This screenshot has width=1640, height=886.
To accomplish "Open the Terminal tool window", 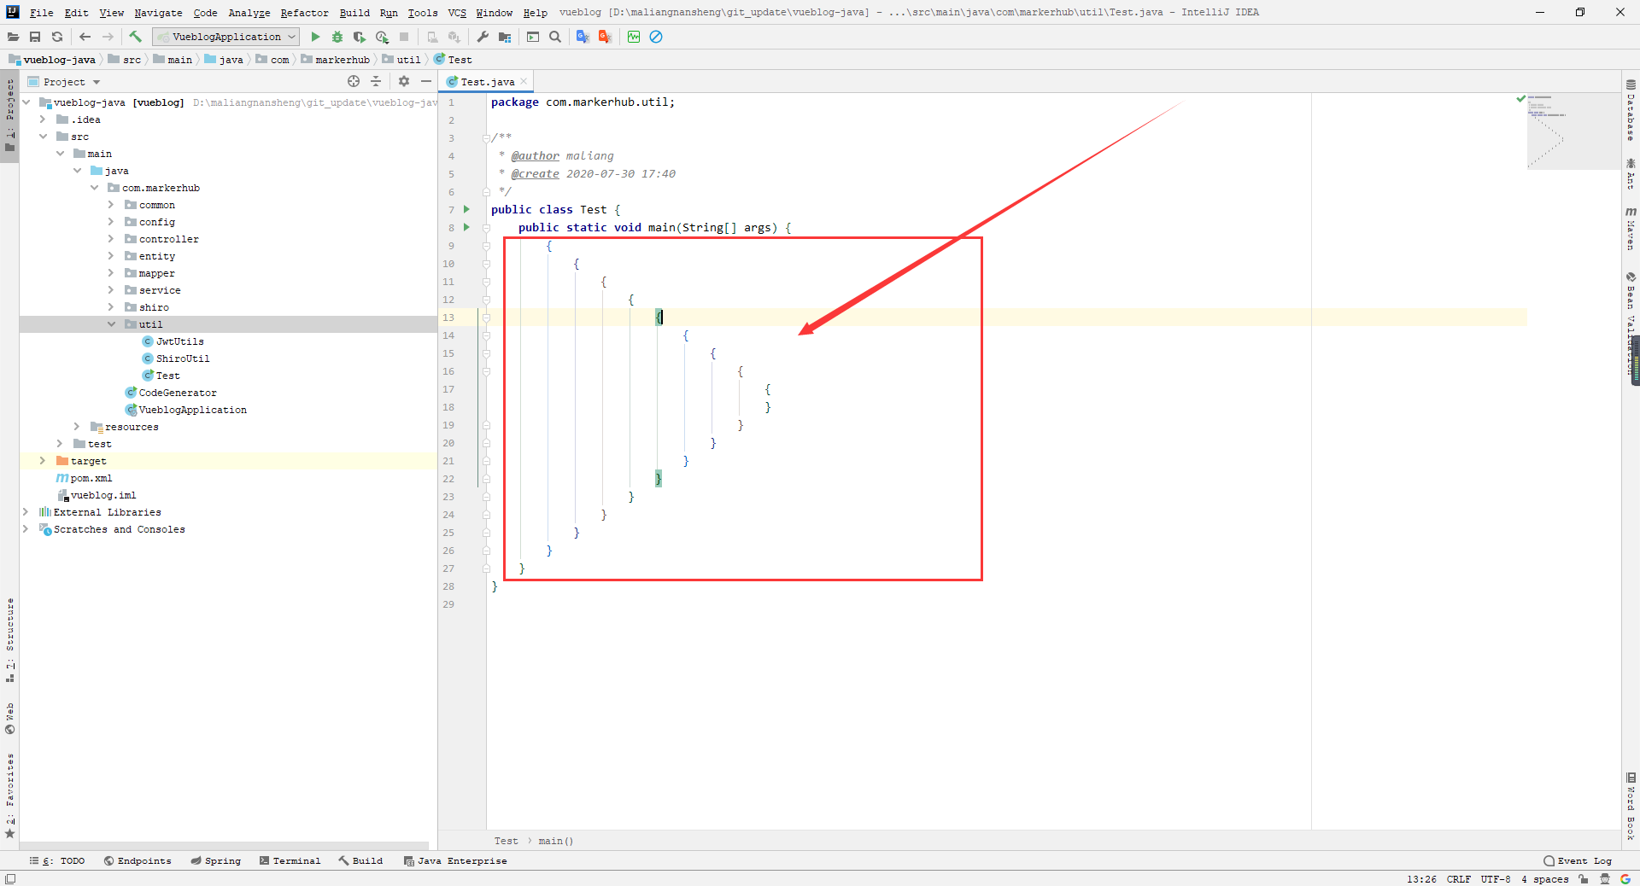I will click(290, 860).
